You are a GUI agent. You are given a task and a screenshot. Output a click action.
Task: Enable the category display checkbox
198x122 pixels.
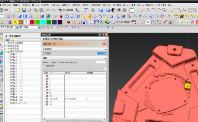point(44,66)
